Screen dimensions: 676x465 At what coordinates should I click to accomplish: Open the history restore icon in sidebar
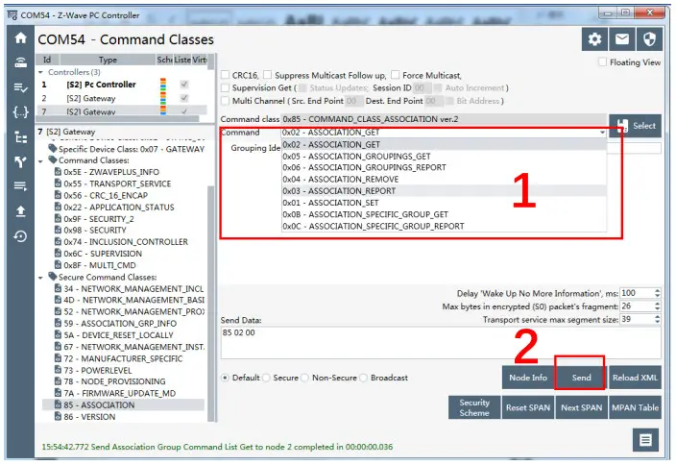click(20, 236)
